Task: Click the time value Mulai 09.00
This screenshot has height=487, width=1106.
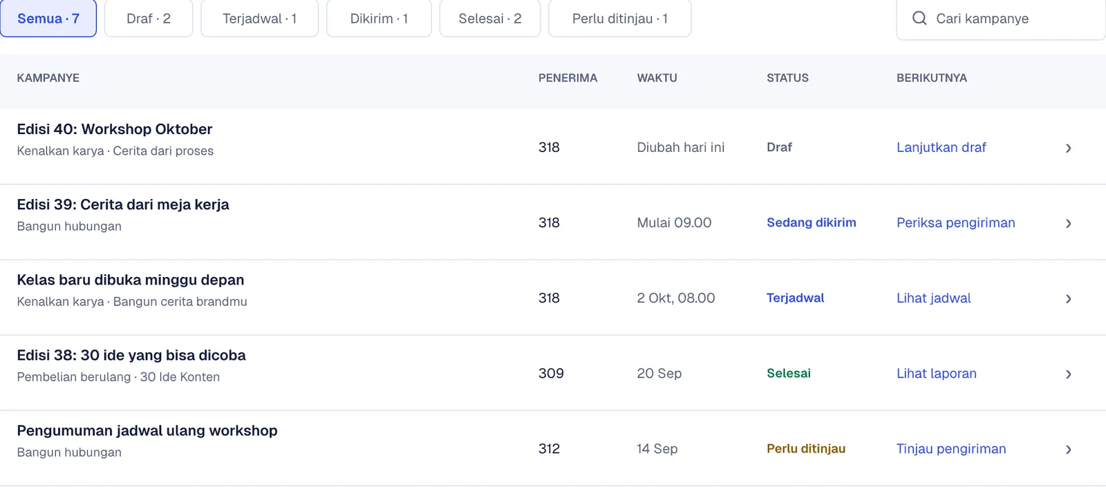Action: pos(674,222)
